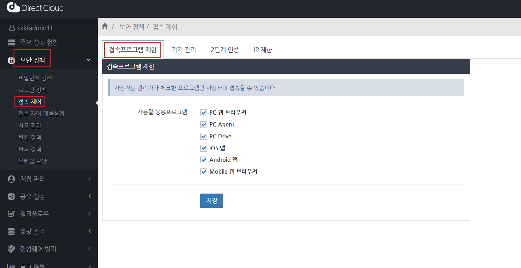Open the 반입 정책 submenu item

click(x=30, y=137)
